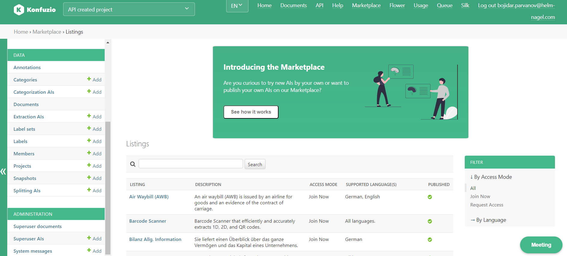Open API in top navigation
This screenshot has height=256, width=567.
pyautogui.click(x=319, y=5)
